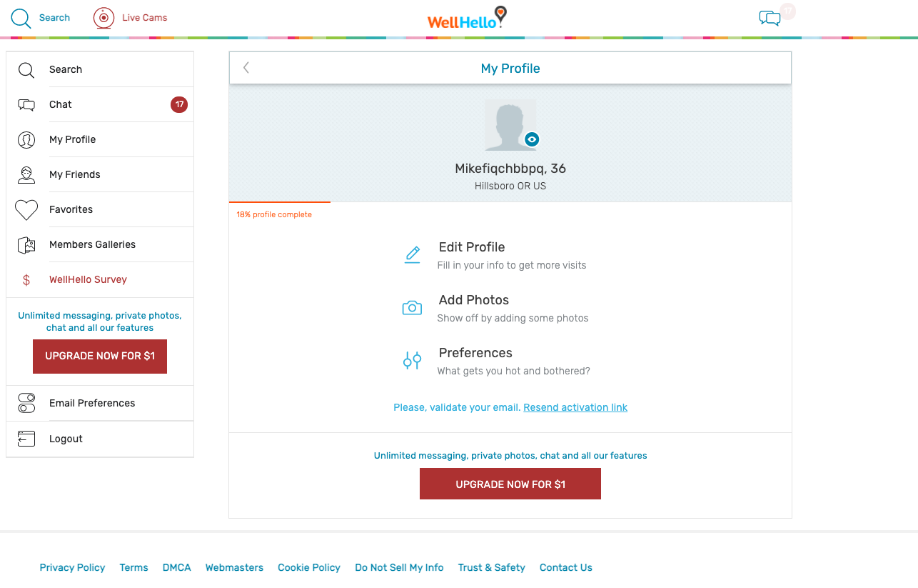This screenshot has height=588, width=918.
Task: Click the profile avatar placeholder
Action: pyautogui.click(x=510, y=125)
